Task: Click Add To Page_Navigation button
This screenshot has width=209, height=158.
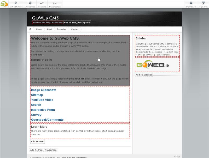Action: coord(43,150)
